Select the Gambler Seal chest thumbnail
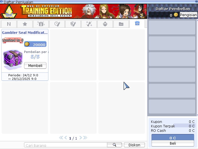Image resolution: width=198 pixels, height=149 pixels. (x=12, y=60)
